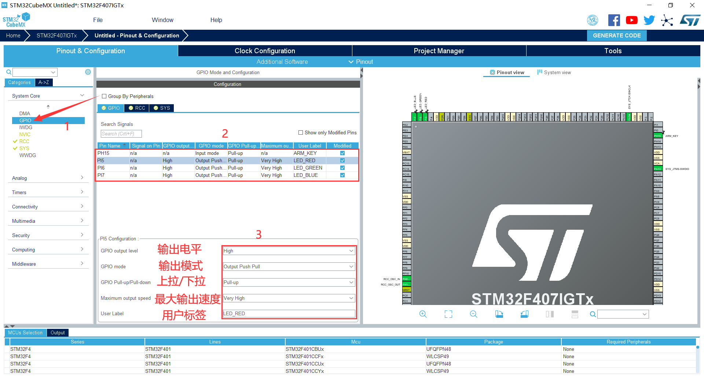Toggle Modified checkbox for PH15 row
This screenshot has height=378, width=704.
[x=342, y=153]
